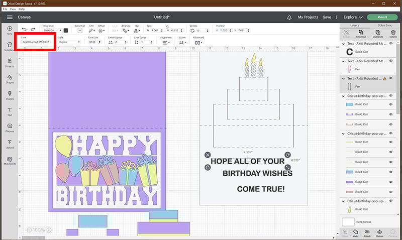Hide the solid pink Basic Cut layer
Screen dimensions: 402x240
(x=391, y=192)
